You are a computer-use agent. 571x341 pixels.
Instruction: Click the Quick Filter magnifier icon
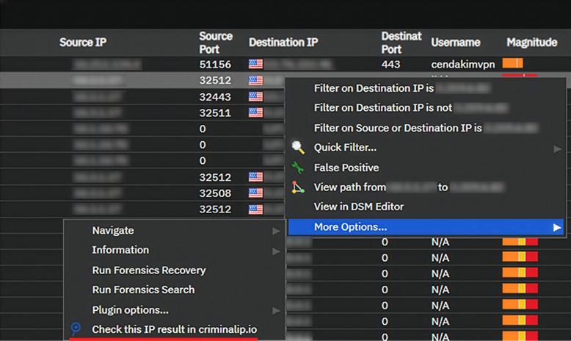(297, 148)
